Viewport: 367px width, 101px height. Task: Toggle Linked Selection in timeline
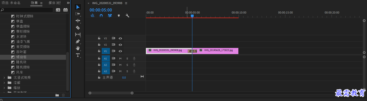110,16
